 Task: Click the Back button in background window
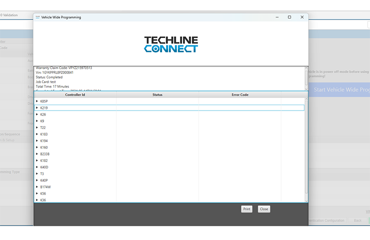pos(357,220)
